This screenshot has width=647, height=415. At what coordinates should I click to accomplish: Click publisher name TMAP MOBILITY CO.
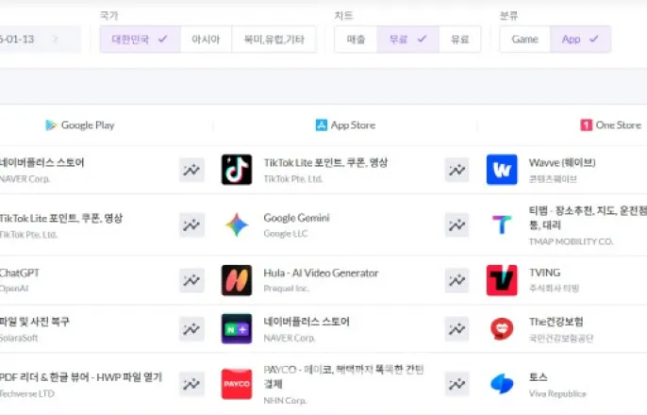(x=572, y=241)
